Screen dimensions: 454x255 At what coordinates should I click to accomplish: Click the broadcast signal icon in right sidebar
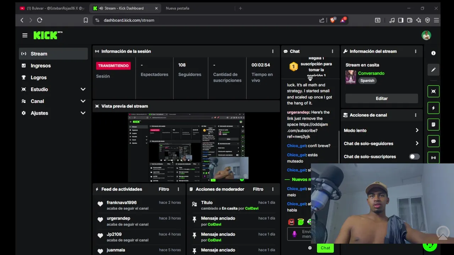(433, 158)
